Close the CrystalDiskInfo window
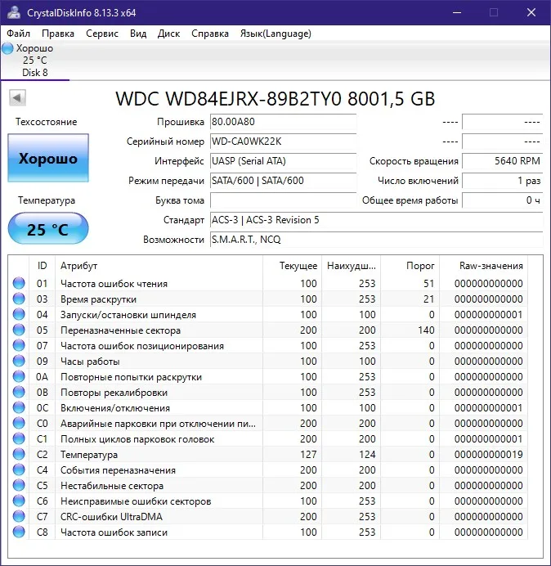The image size is (551, 566). [531, 12]
